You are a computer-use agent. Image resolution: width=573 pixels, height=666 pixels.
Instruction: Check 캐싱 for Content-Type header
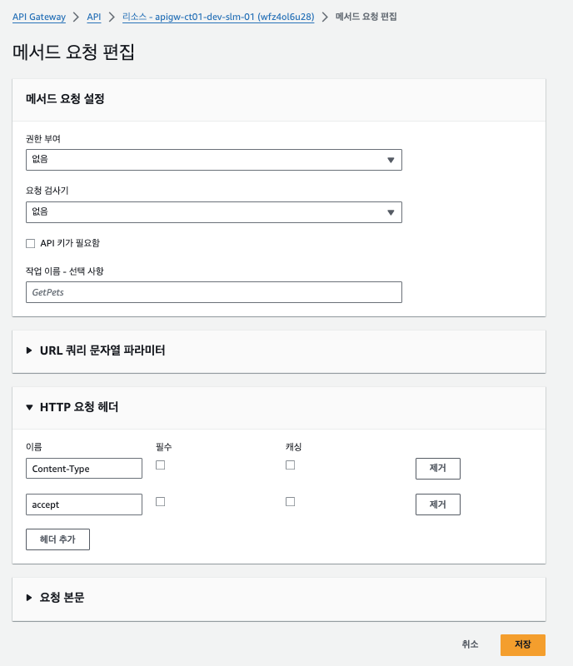(291, 465)
